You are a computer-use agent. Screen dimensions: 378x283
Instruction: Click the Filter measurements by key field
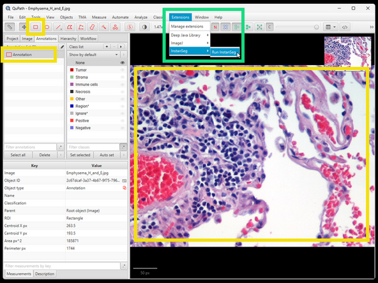point(62,266)
